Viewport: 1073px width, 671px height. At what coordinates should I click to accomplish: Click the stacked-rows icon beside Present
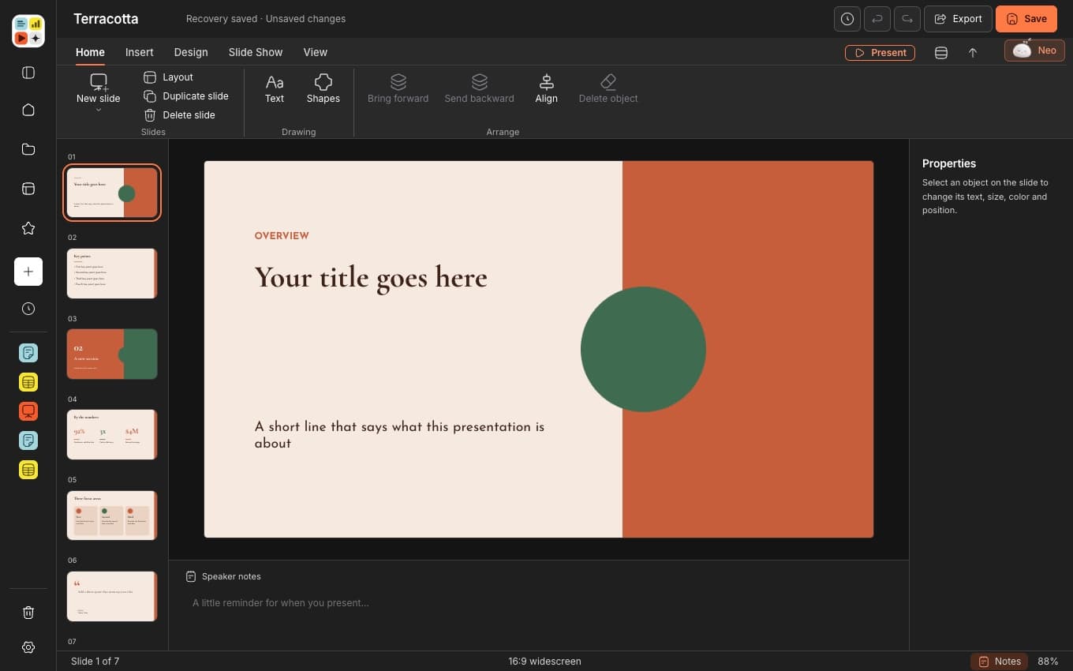941,53
